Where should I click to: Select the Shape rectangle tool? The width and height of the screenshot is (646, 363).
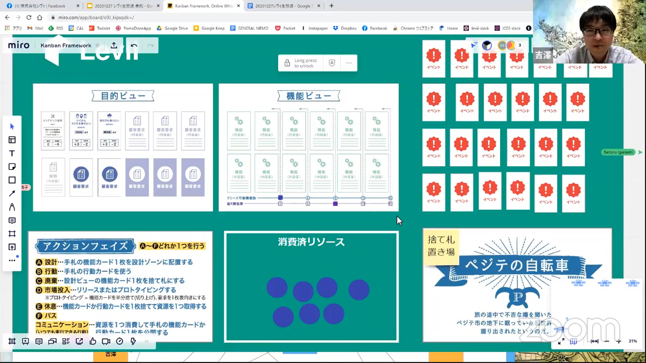point(12,180)
